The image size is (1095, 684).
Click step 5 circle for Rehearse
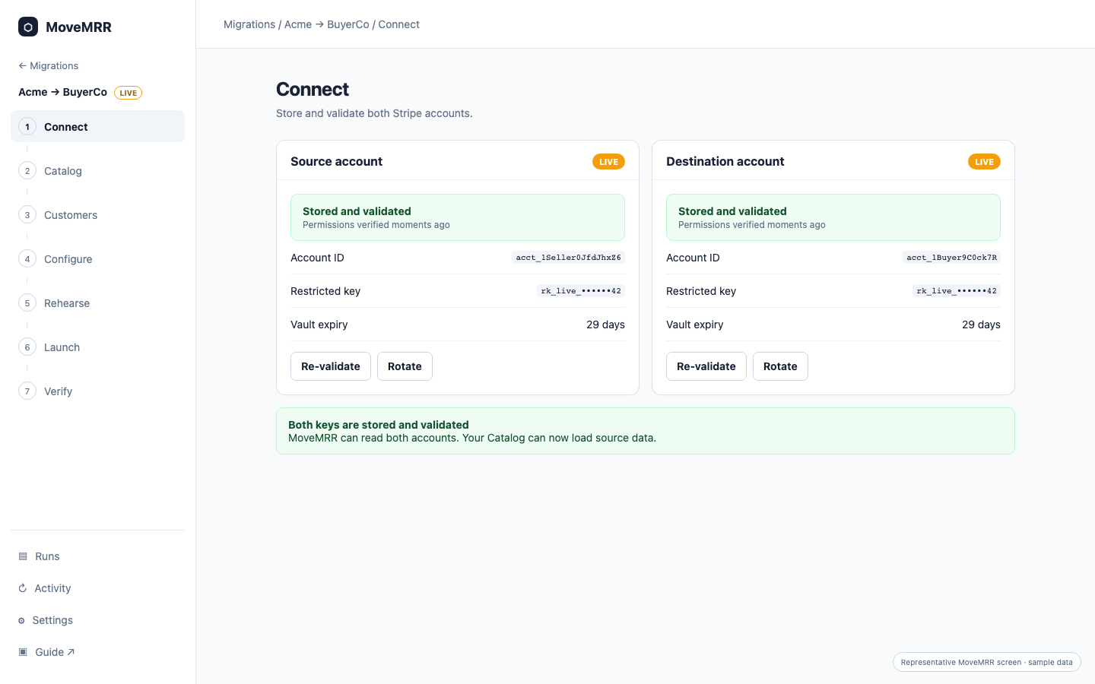tap(27, 303)
